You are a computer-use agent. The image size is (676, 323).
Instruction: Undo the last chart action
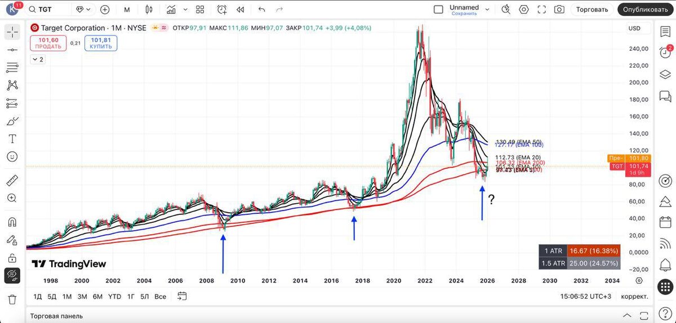261,10
